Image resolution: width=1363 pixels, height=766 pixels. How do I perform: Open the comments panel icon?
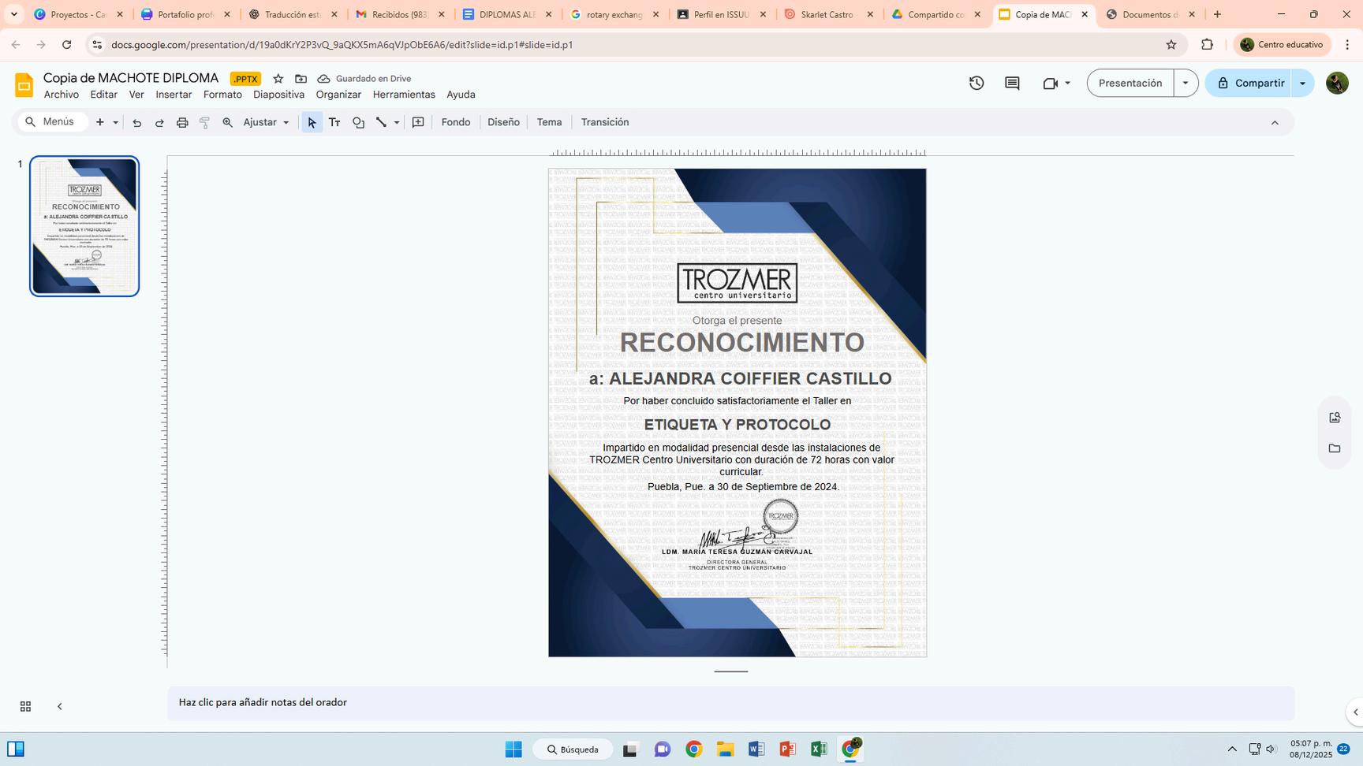(1012, 83)
